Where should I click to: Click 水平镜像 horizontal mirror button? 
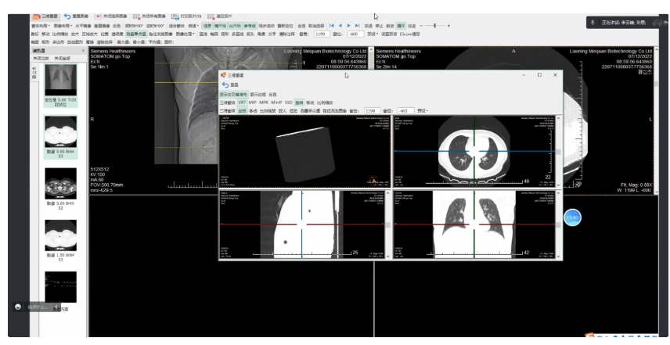click(x=83, y=26)
